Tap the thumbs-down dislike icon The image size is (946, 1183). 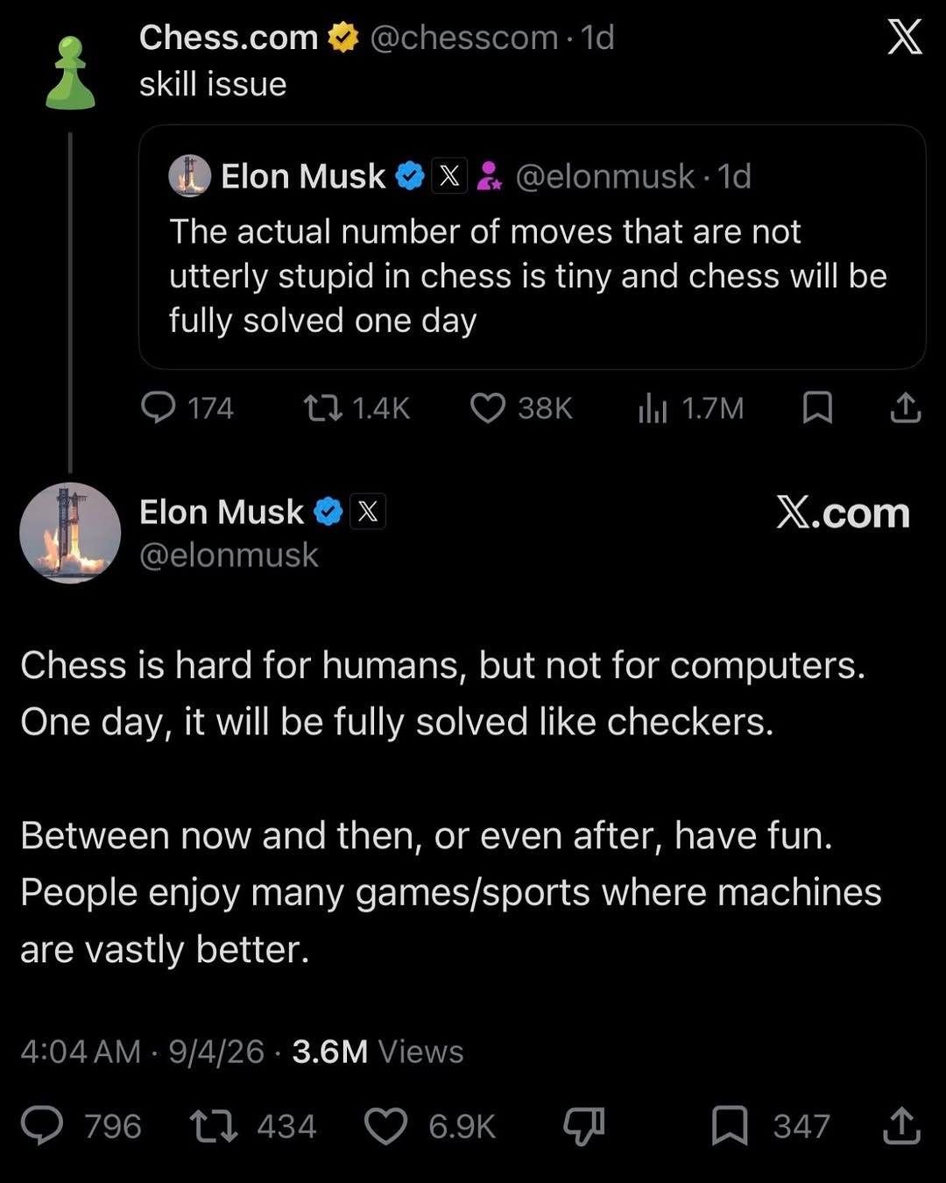tap(583, 1127)
